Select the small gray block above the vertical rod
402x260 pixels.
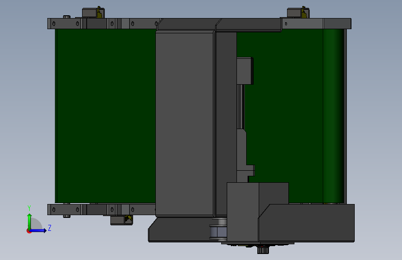pyautogui.click(x=245, y=71)
